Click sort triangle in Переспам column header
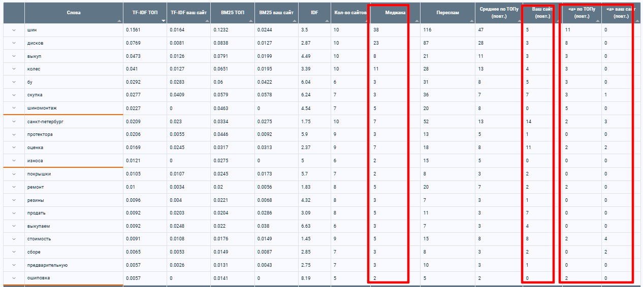 click(472, 21)
